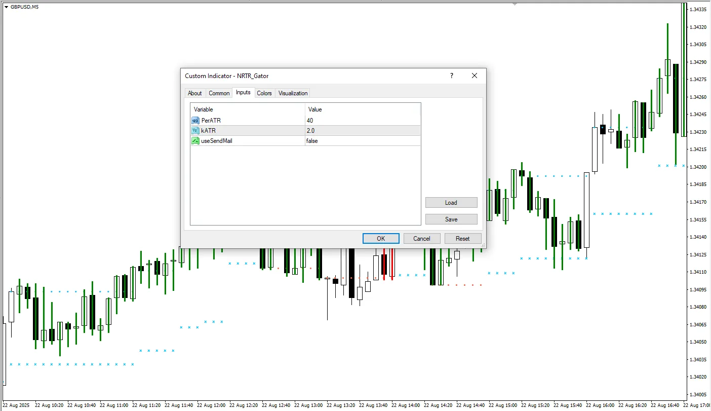Click the 22 Aug 10:20 time label
The image size is (711, 411).
click(50, 405)
